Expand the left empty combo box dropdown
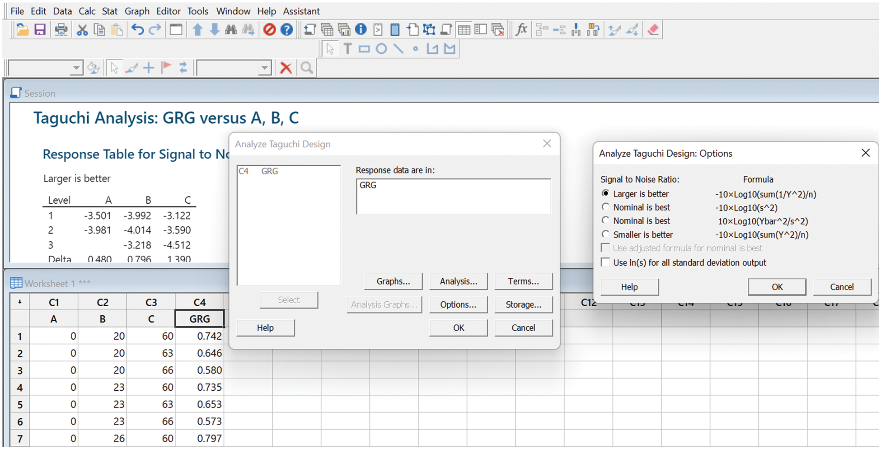 pyautogui.click(x=76, y=68)
